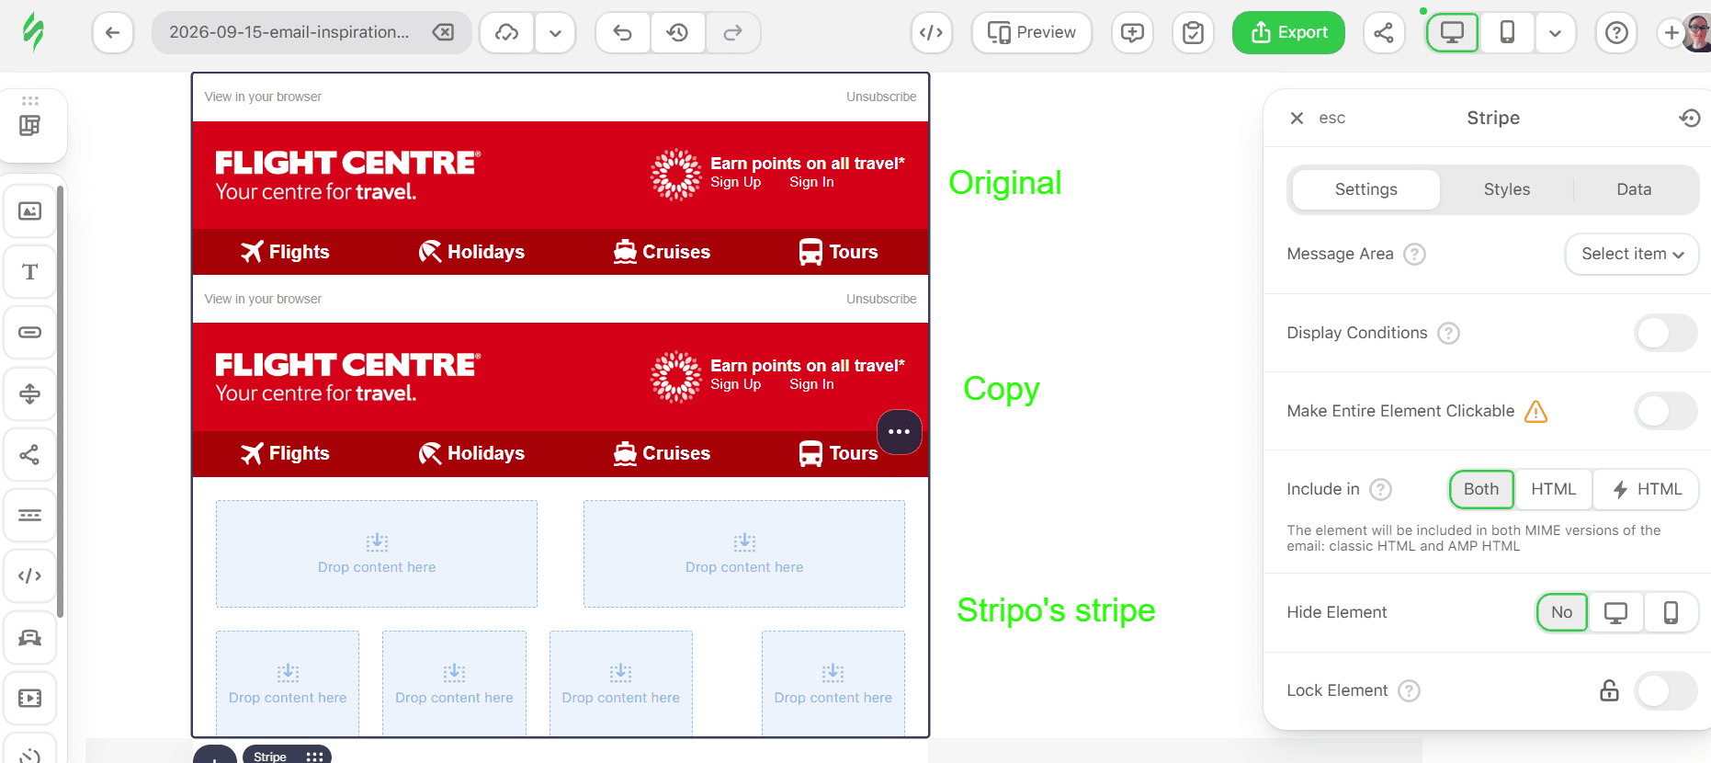
Task: Enable Make Entire Element Clickable switch
Action: [x=1665, y=411]
